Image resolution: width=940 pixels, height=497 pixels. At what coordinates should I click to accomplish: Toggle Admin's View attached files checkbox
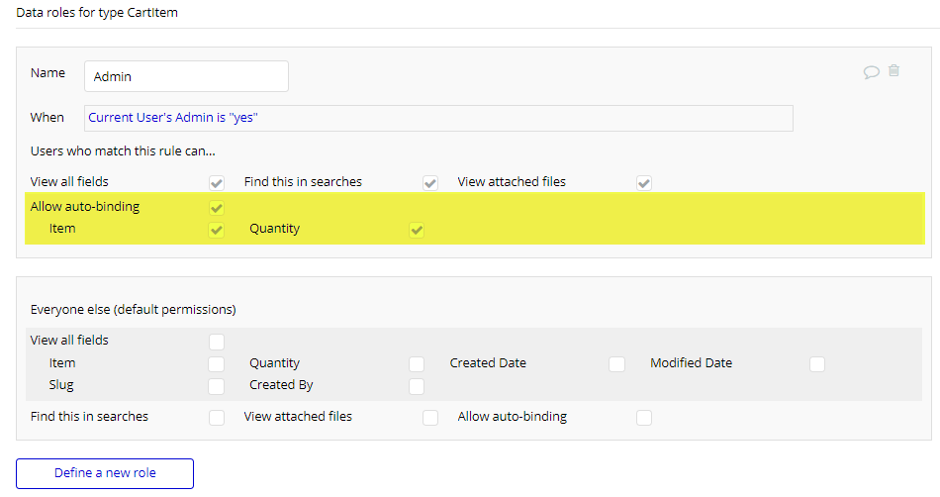pos(644,183)
